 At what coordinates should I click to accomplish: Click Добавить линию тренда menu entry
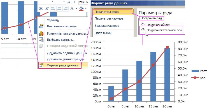tap(67, 59)
